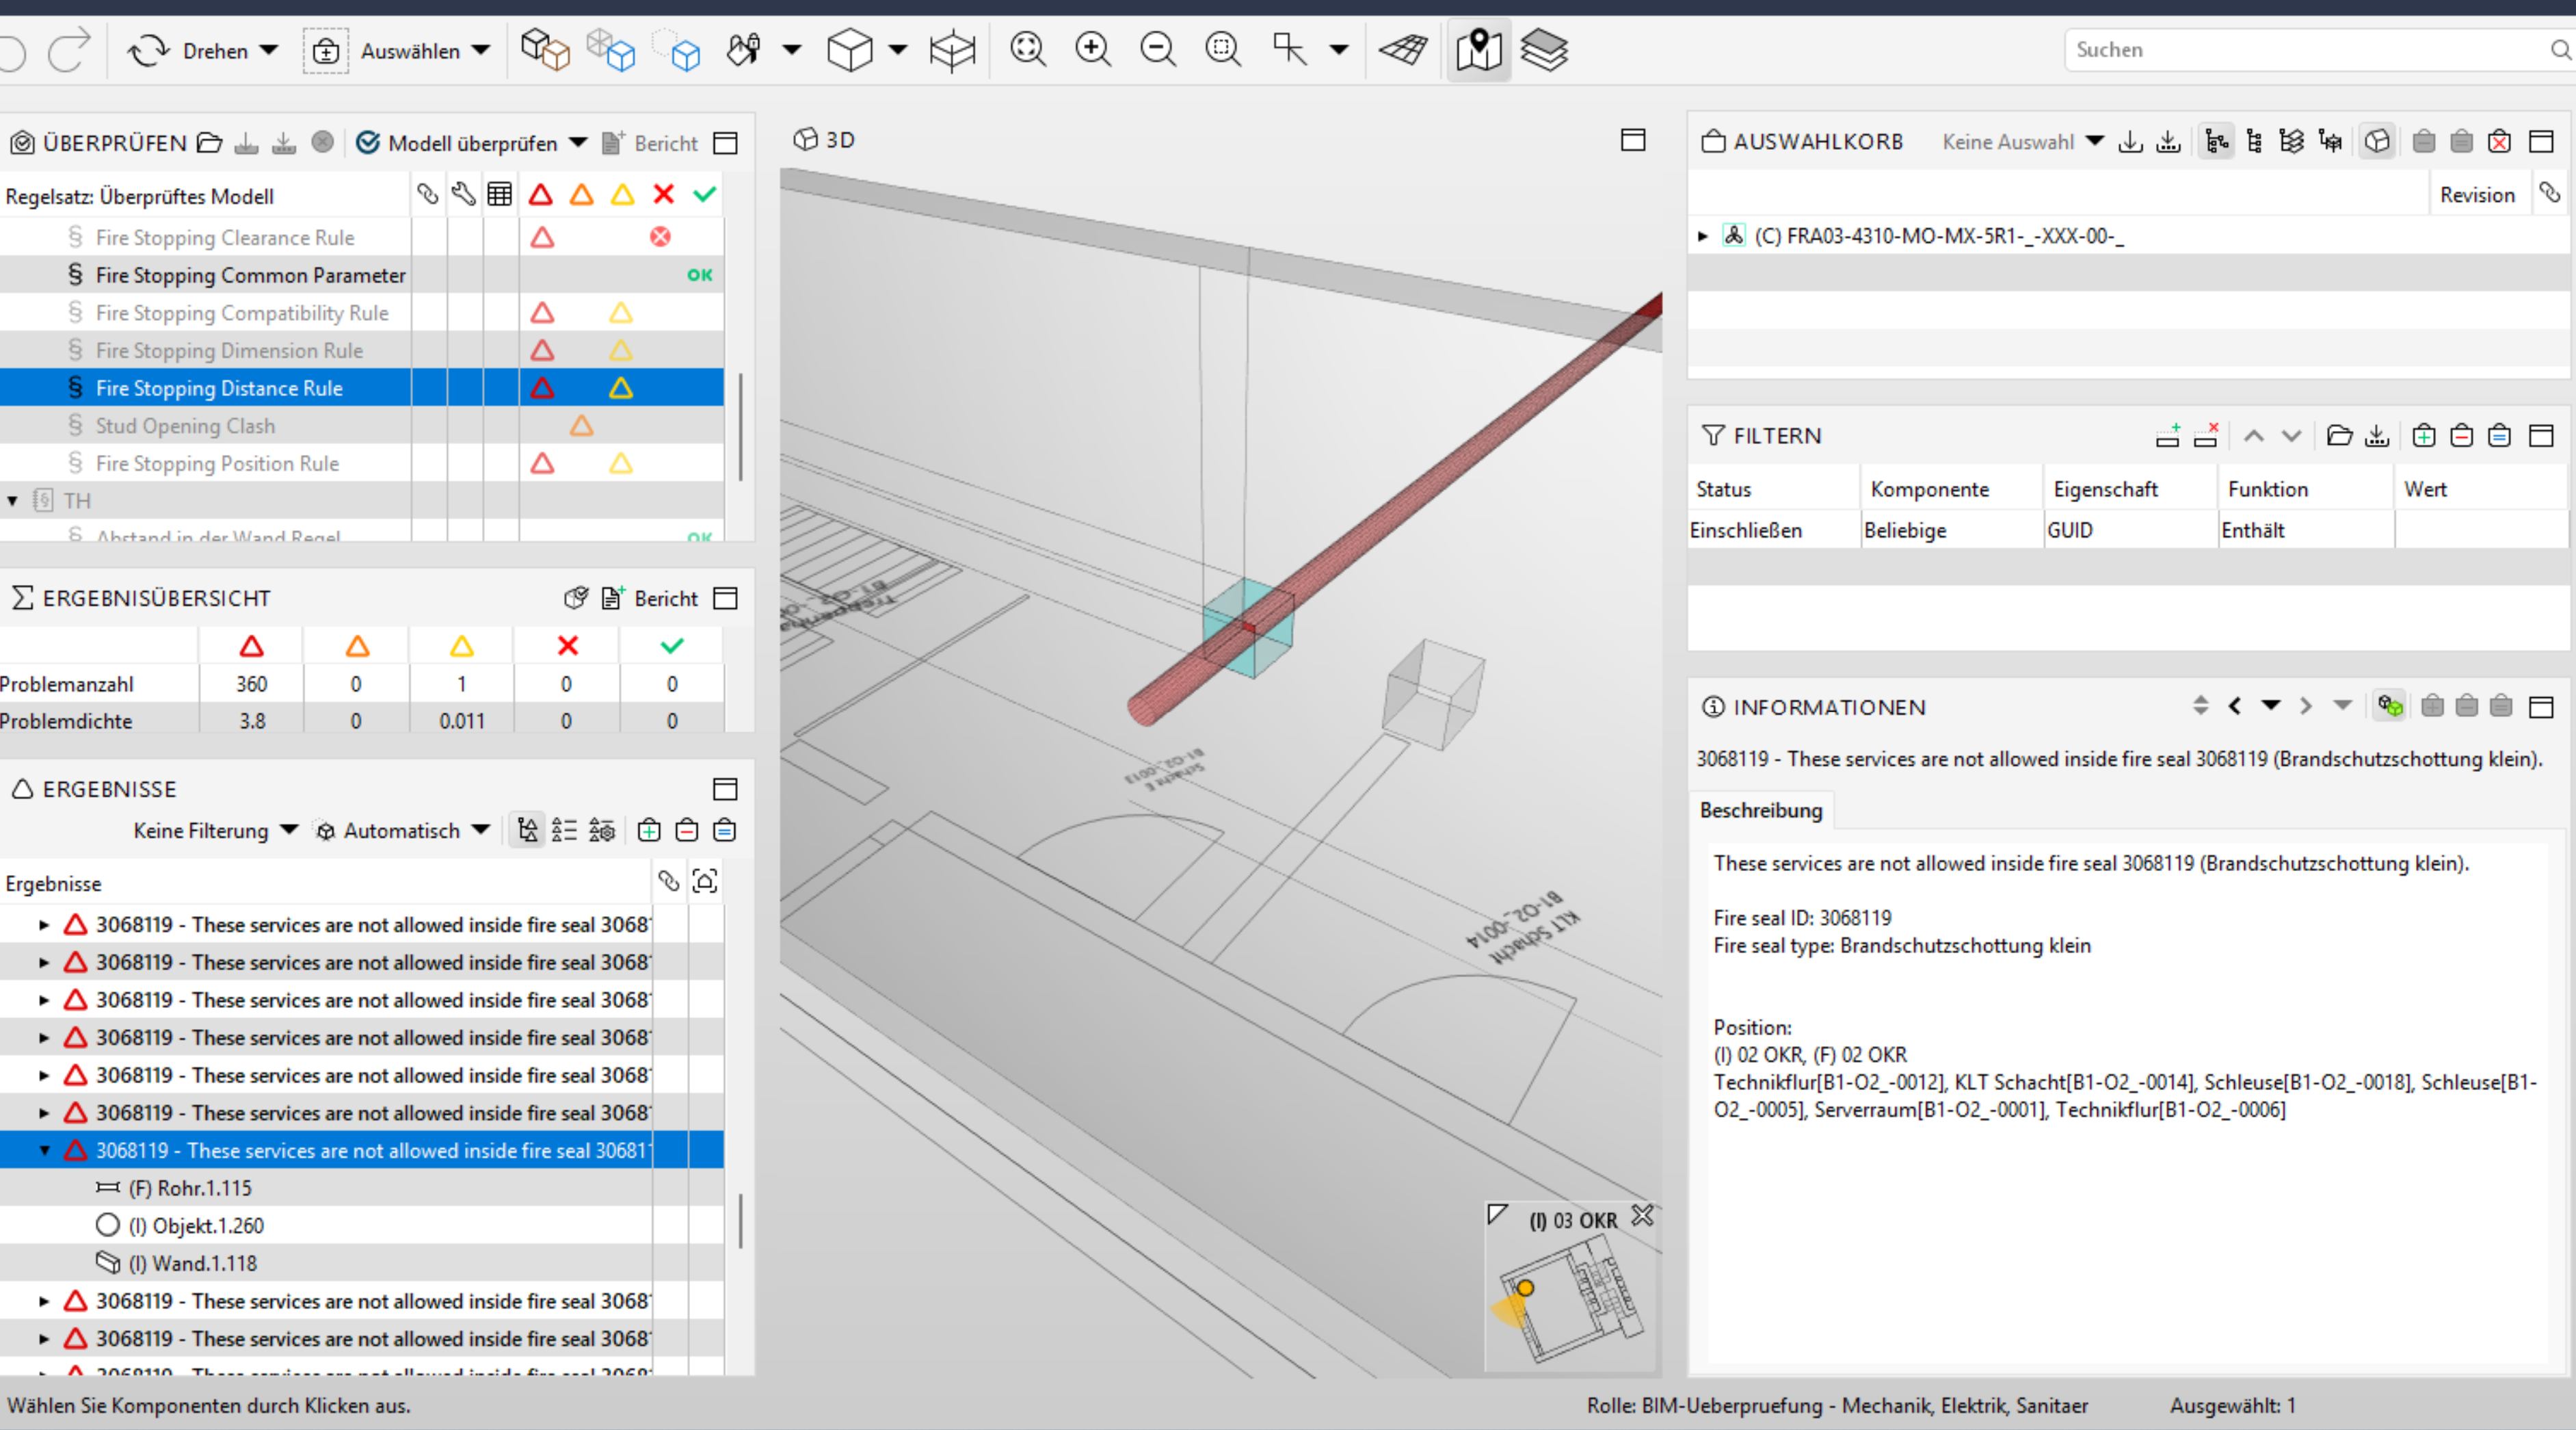Click Bericht in the Überprüfen panel
The width and height of the screenshot is (2576, 1430).
pyautogui.click(x=650, y=143)
